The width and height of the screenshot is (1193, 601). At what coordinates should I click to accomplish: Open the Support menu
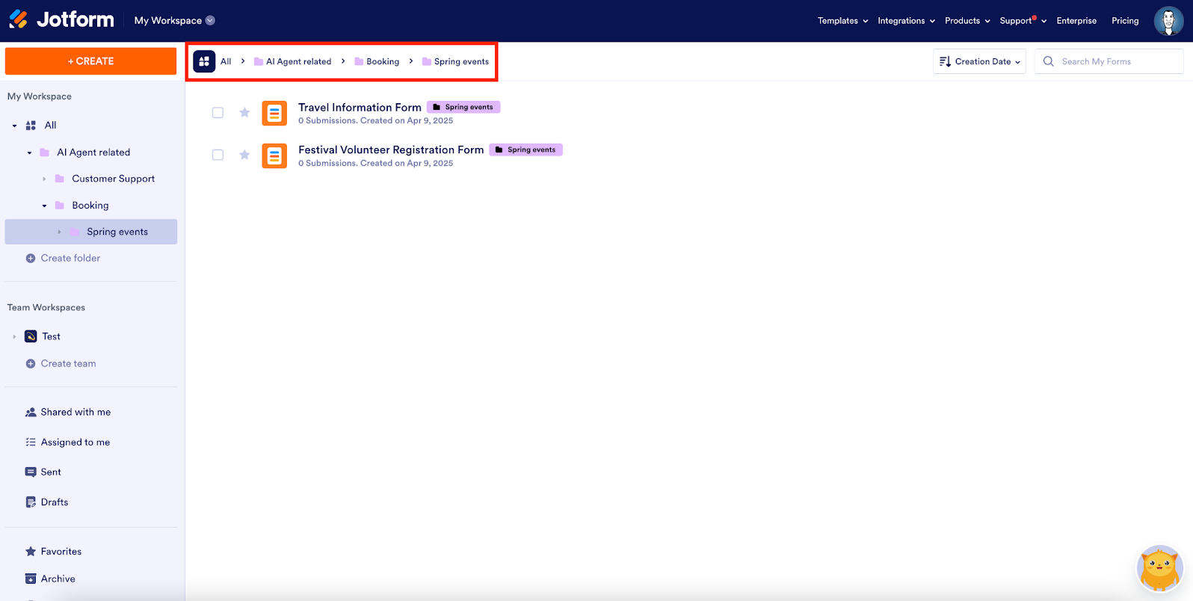tap(1023, 21)
